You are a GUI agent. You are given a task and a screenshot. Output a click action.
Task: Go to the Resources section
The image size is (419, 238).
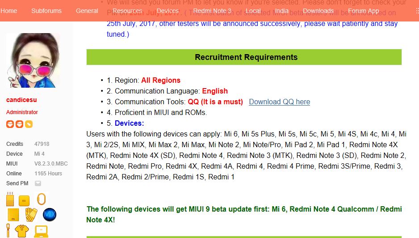pyautogui.click(x=127, y=11)
